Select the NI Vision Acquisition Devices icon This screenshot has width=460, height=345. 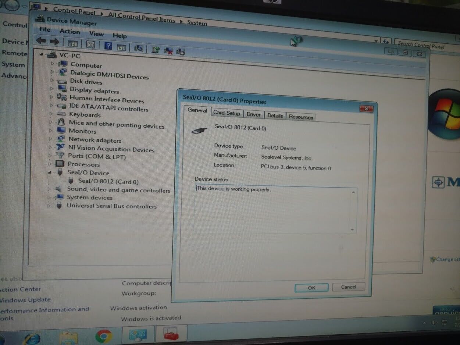(x=60, y=147)
